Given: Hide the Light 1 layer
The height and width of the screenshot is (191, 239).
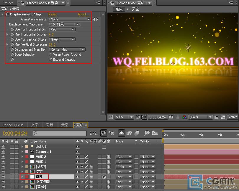Looking at the screenshot, I should tap(3, 147).
